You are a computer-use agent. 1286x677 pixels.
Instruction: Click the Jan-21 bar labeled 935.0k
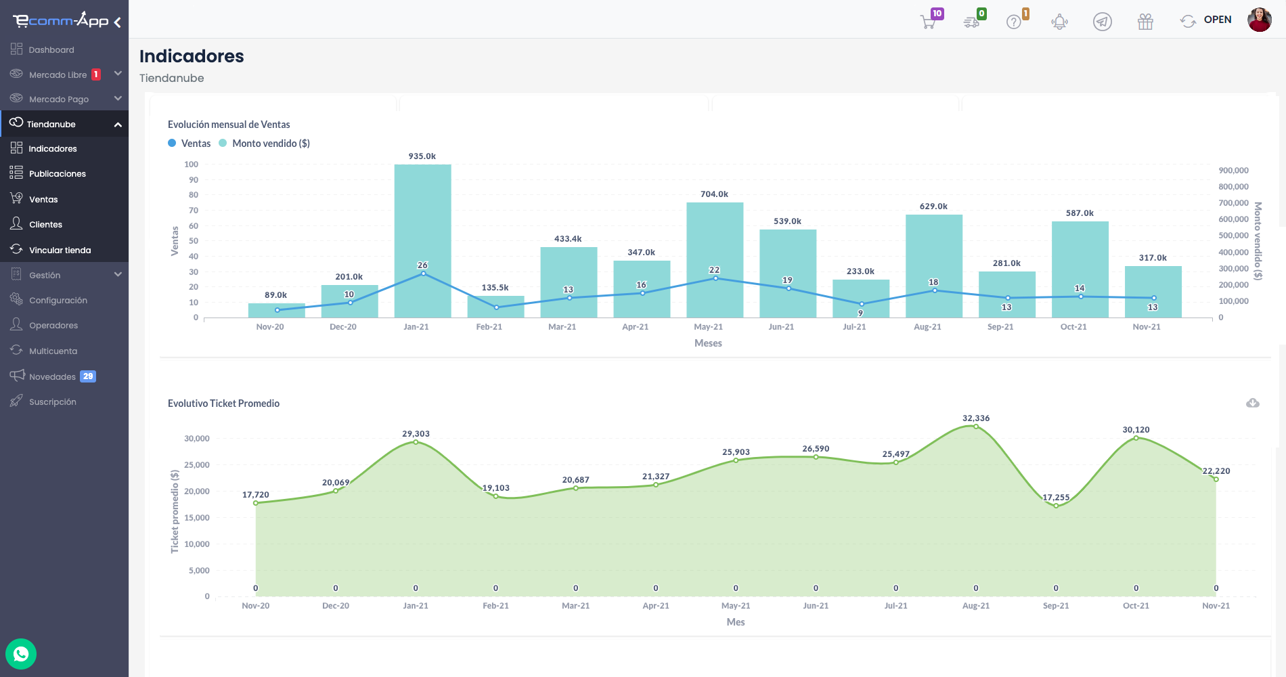point(422,241)
